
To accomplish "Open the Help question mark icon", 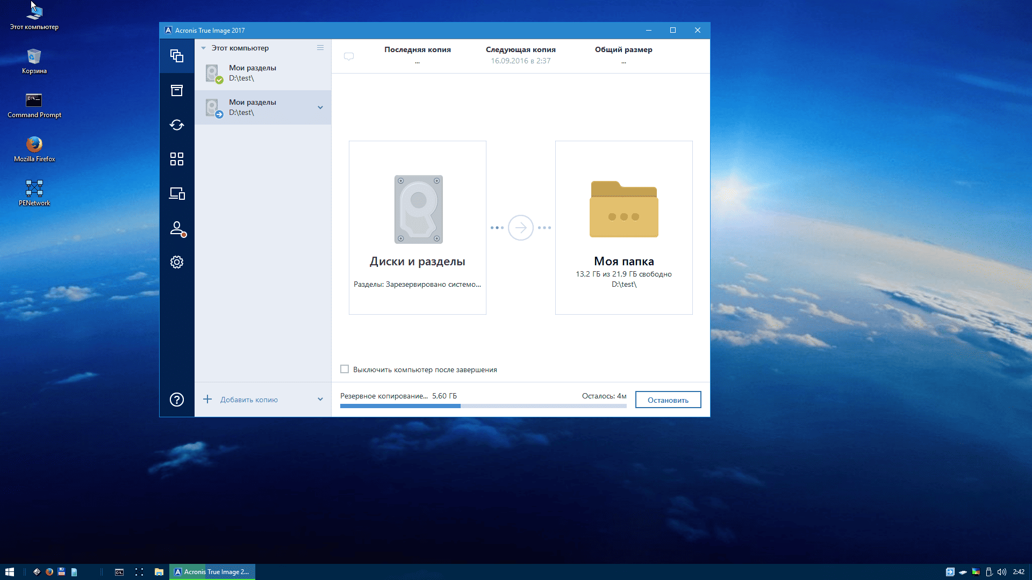I will [x=177, y=400].
